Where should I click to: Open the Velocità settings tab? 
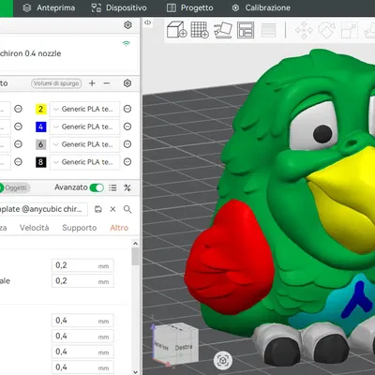click(x=35, y=228)
